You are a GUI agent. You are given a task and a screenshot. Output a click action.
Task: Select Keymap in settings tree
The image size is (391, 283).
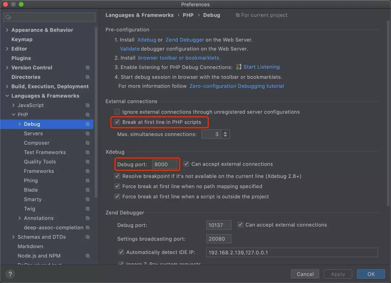click(22, 39)
